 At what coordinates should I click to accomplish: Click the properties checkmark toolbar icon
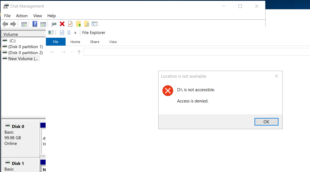click(x=70, y=24)
